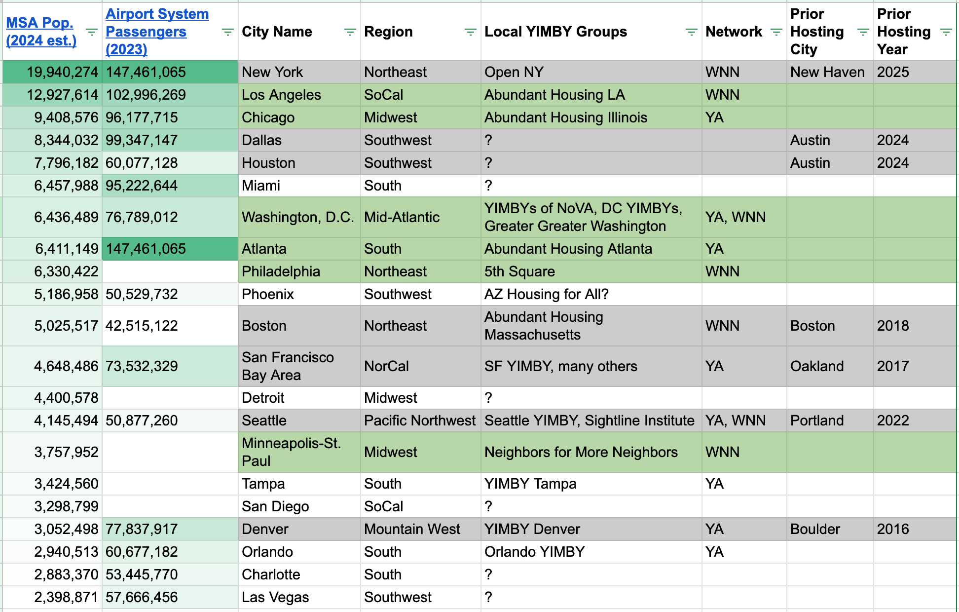Open Local YIMBY Groups filter icon
This screenshot has width=959, height=612.
click(691, 32)
